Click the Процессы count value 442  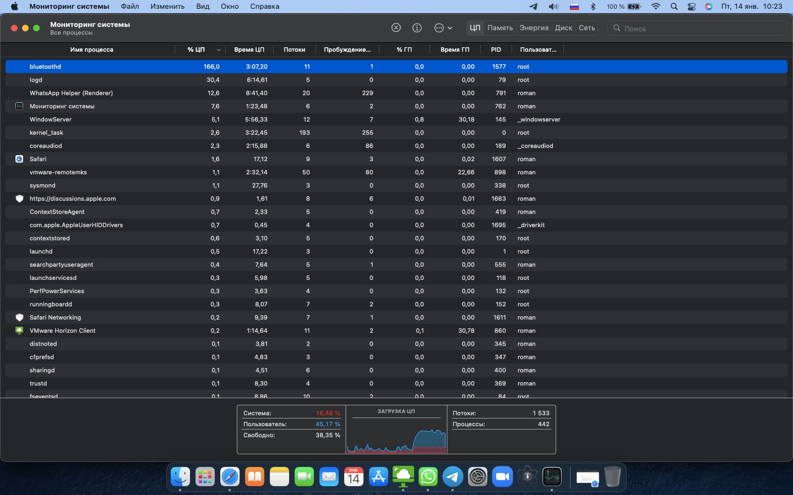tap(544, 424)
